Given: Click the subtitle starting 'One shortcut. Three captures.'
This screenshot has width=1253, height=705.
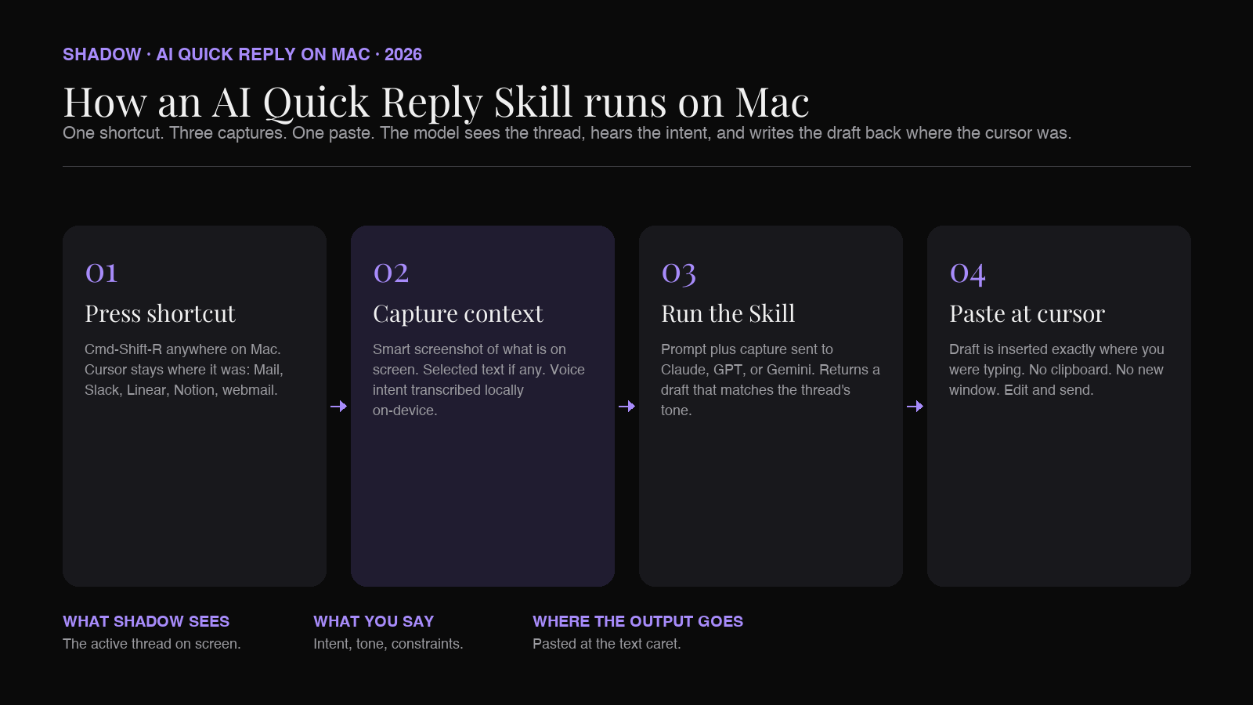Looking at the screenshot, I should [567, 133].
